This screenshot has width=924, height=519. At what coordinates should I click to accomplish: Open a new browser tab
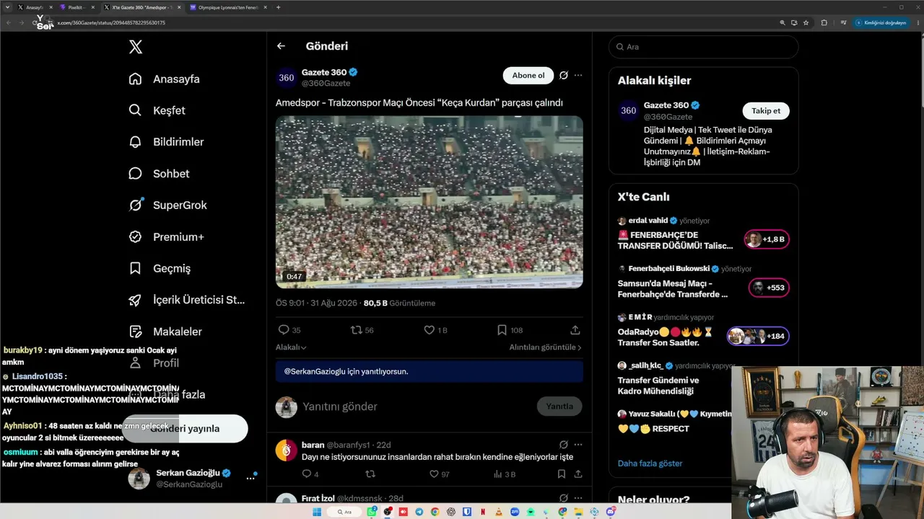click(279, 7)
